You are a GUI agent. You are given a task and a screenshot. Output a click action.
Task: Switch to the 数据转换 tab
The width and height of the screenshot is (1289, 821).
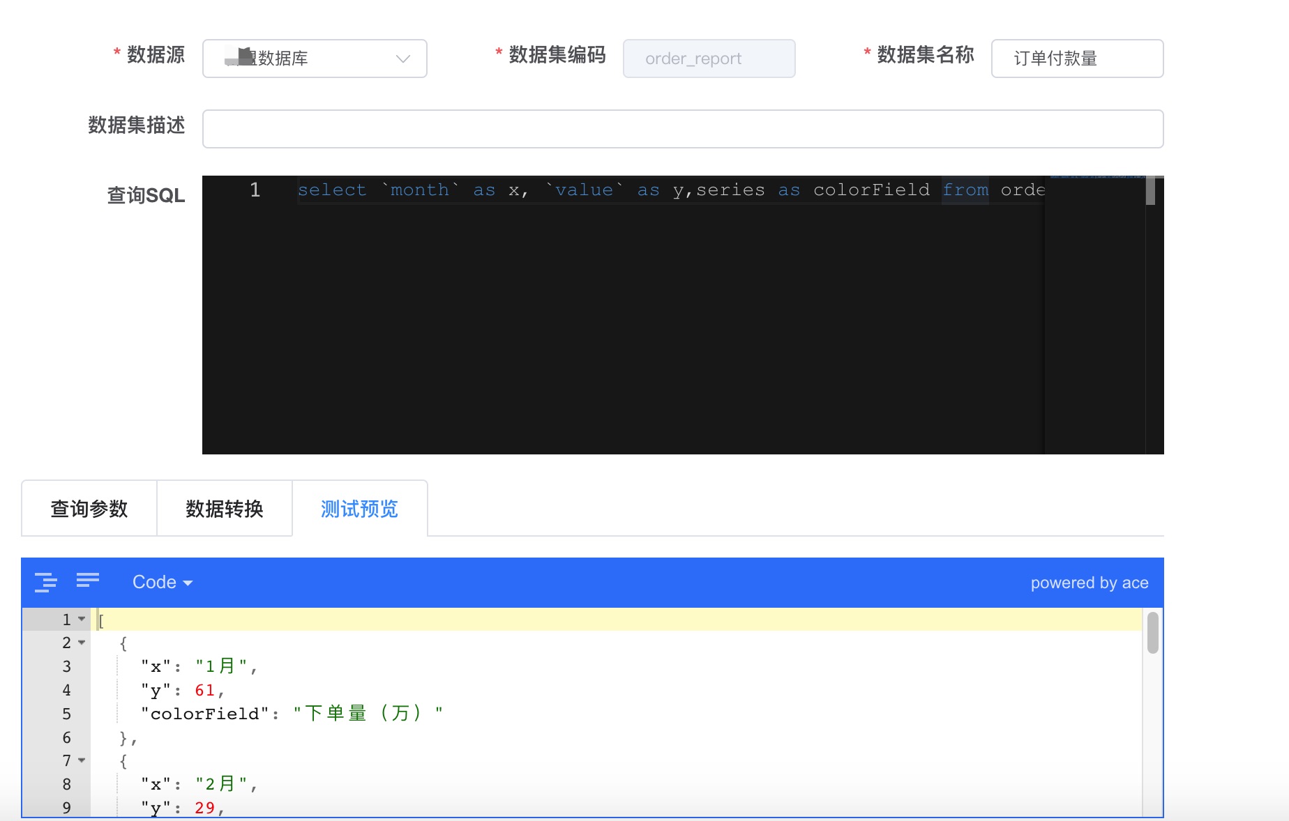[225, 509]
